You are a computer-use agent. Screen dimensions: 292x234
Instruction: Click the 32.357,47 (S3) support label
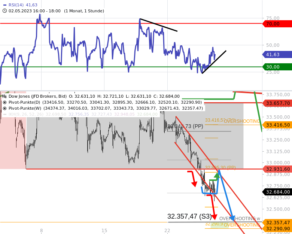tap(189, 216)
